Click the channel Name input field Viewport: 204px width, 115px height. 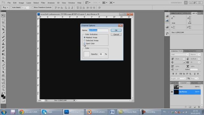coord(98,30)
